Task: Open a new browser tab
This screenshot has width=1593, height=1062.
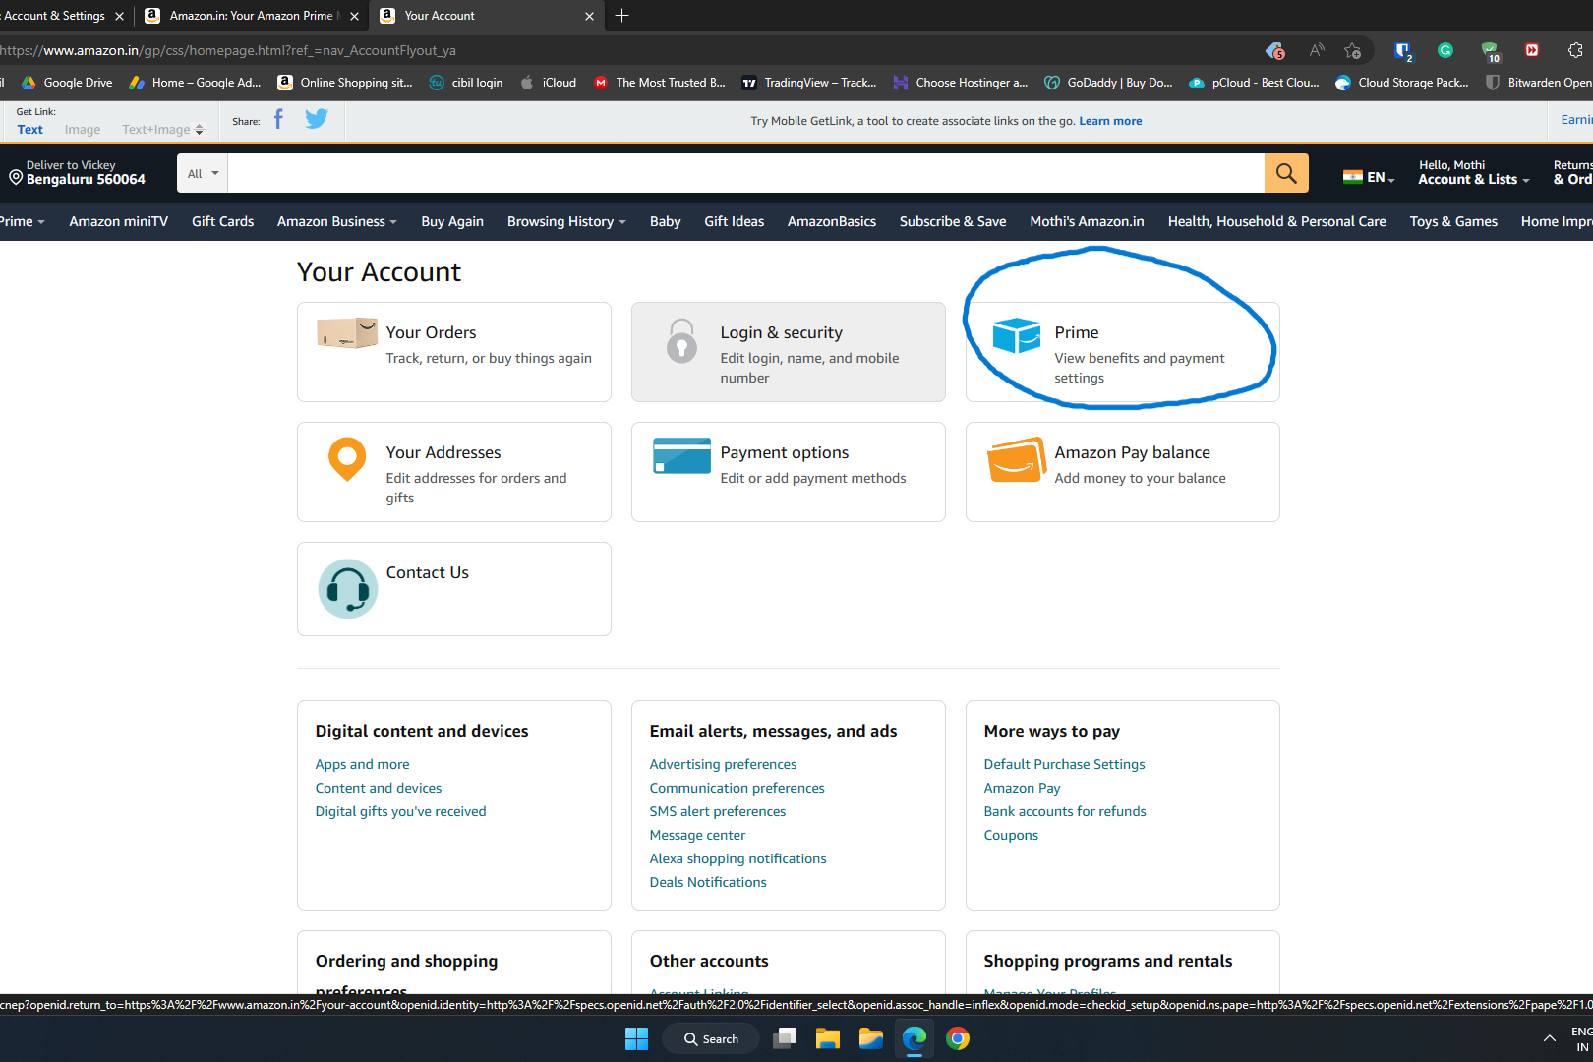Action: (621, 16)
